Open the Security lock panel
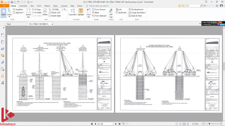The width and height of the screenshot is (225, 126). click(x=3, y=76)
